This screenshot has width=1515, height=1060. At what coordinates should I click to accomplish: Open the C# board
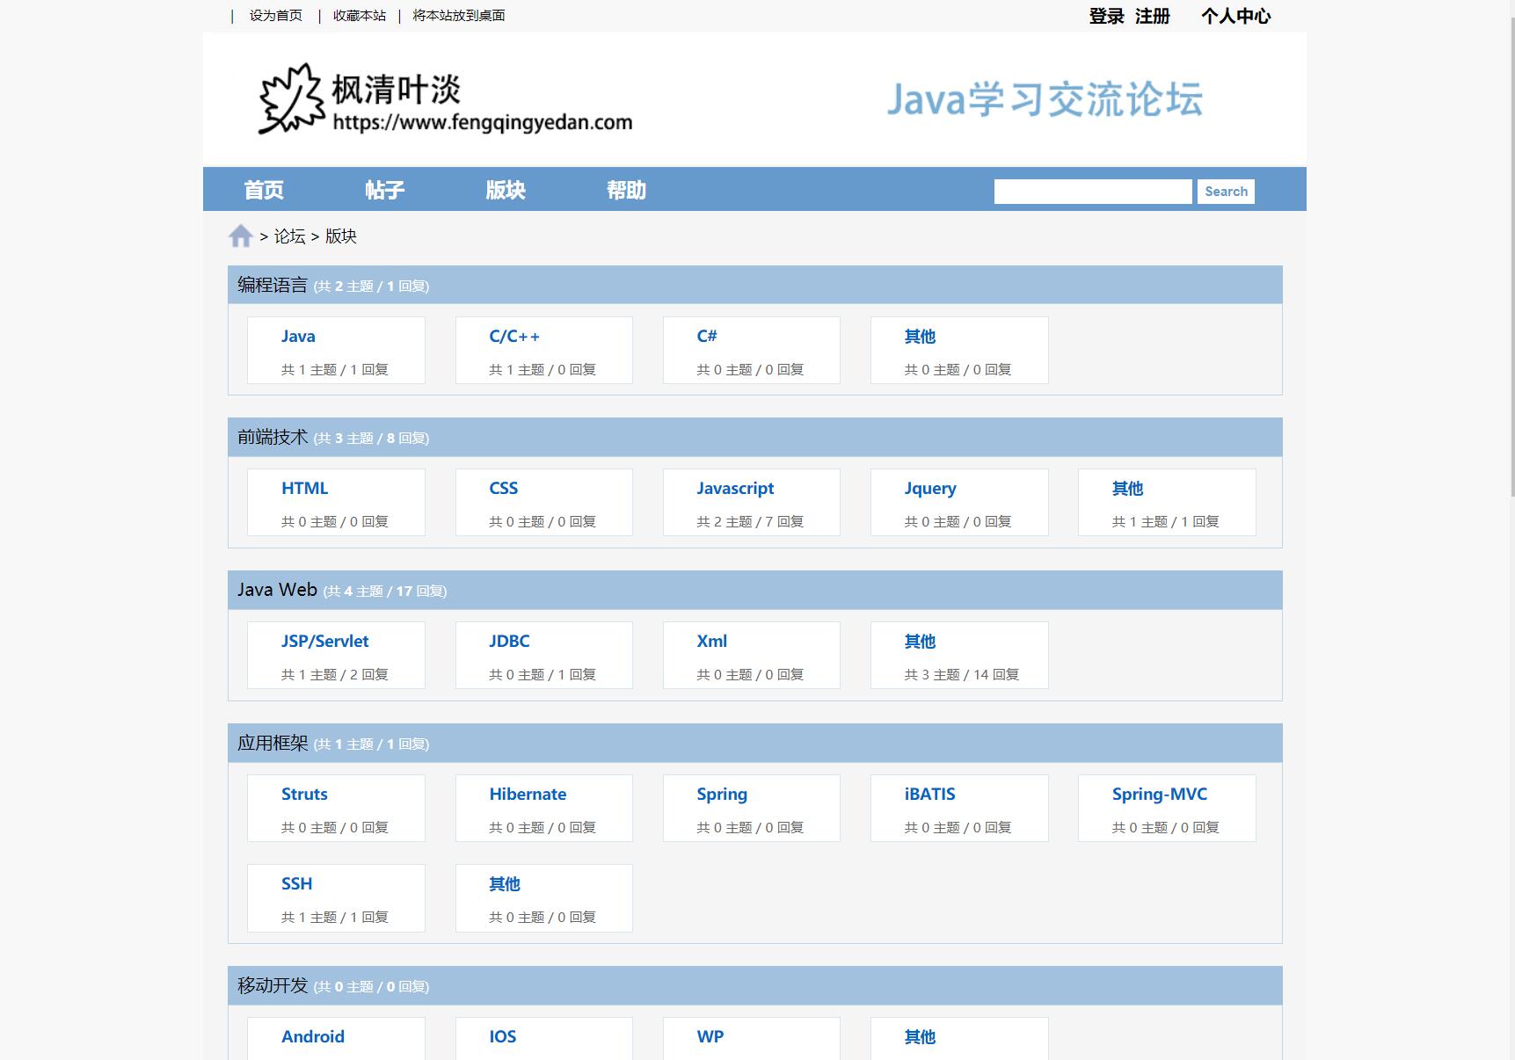pyautogui.click(x=707, y=337)
